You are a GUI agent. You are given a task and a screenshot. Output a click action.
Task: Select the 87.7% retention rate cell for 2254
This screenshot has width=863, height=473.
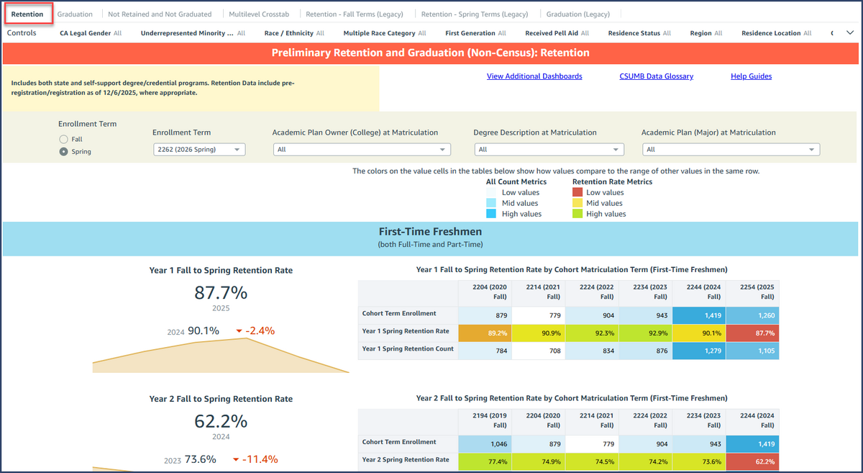click(752, 333)
